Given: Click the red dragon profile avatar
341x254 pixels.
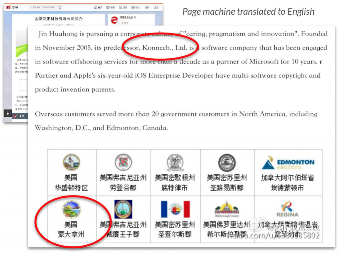Looking at the screenshot, I should click(115, 20).
